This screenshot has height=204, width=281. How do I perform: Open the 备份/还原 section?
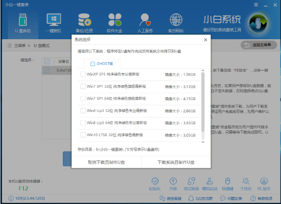tap(84, 23)
